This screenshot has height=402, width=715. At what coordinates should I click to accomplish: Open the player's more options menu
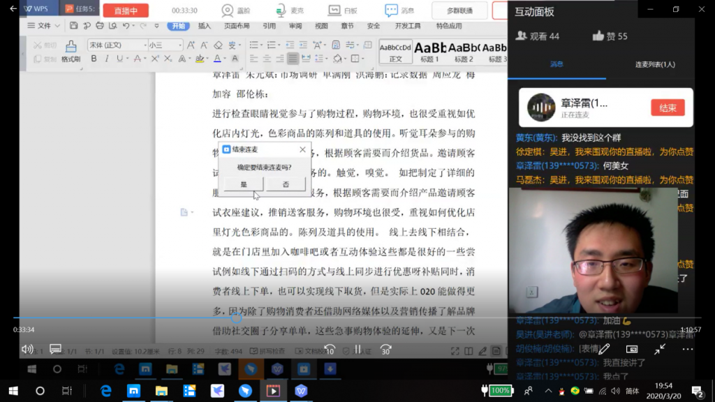(687, 350)
